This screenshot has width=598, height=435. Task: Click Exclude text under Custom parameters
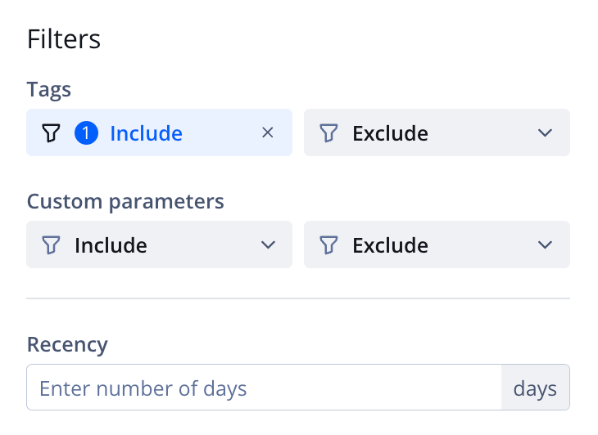[x=390, y=244]
